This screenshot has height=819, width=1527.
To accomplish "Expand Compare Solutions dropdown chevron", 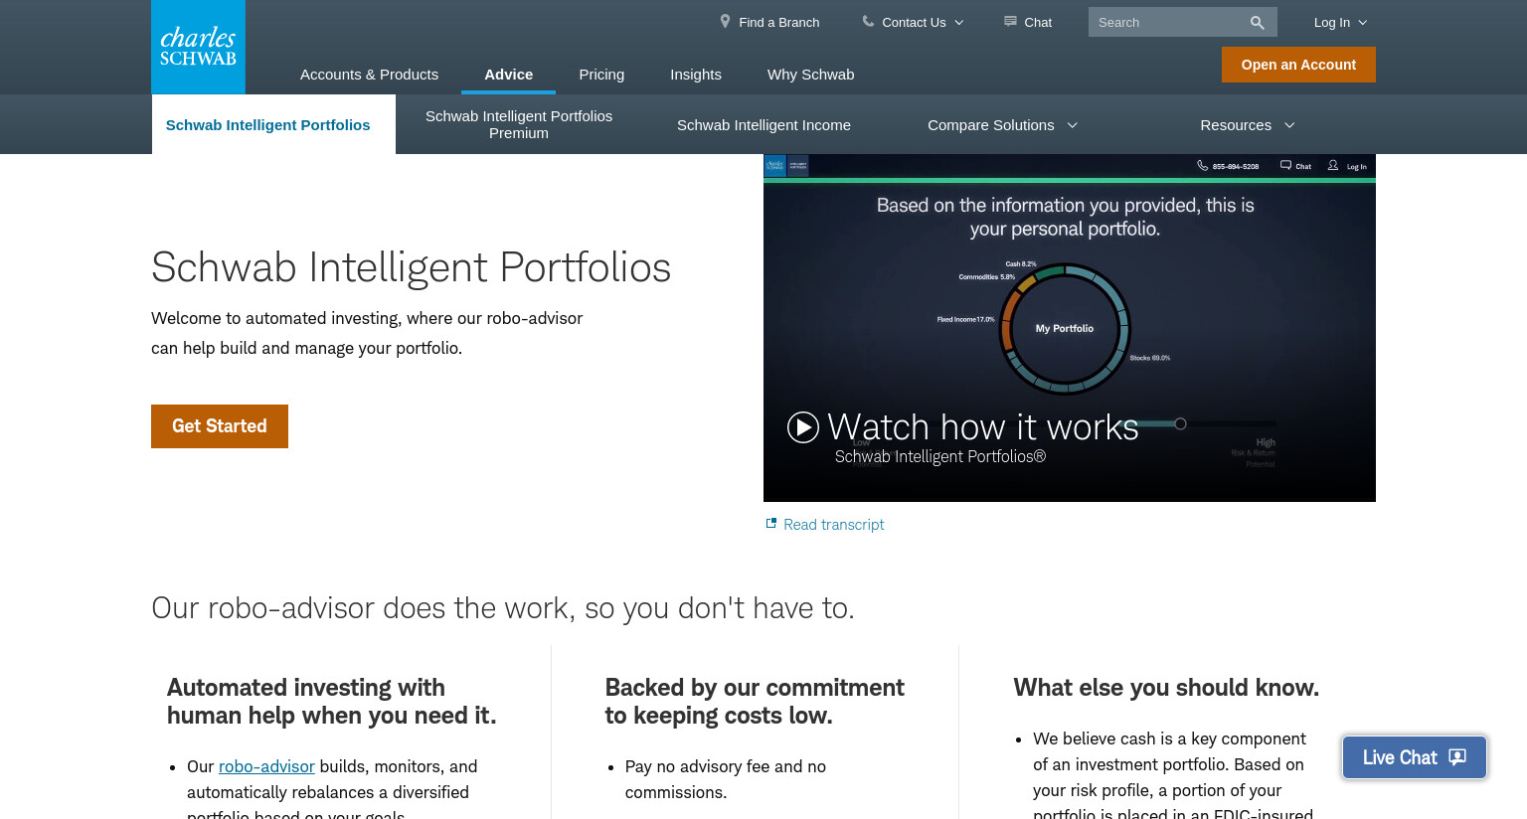I will (x=1073, y=125).
